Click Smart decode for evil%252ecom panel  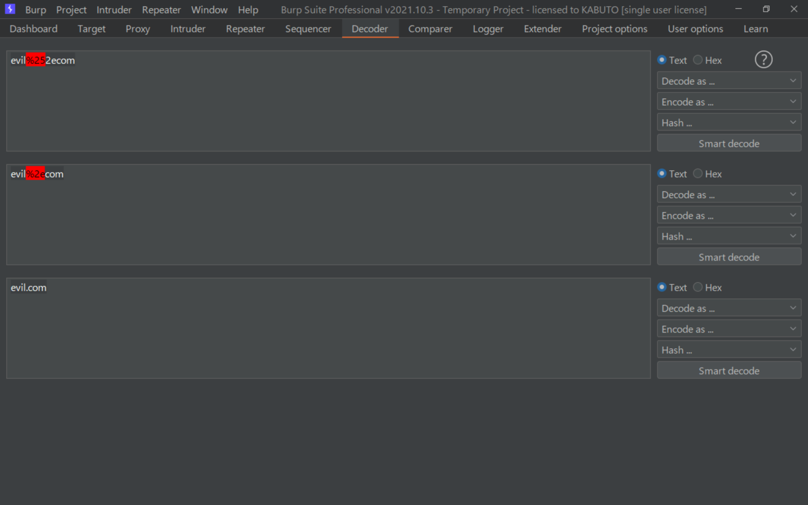(x=729, y=143)
